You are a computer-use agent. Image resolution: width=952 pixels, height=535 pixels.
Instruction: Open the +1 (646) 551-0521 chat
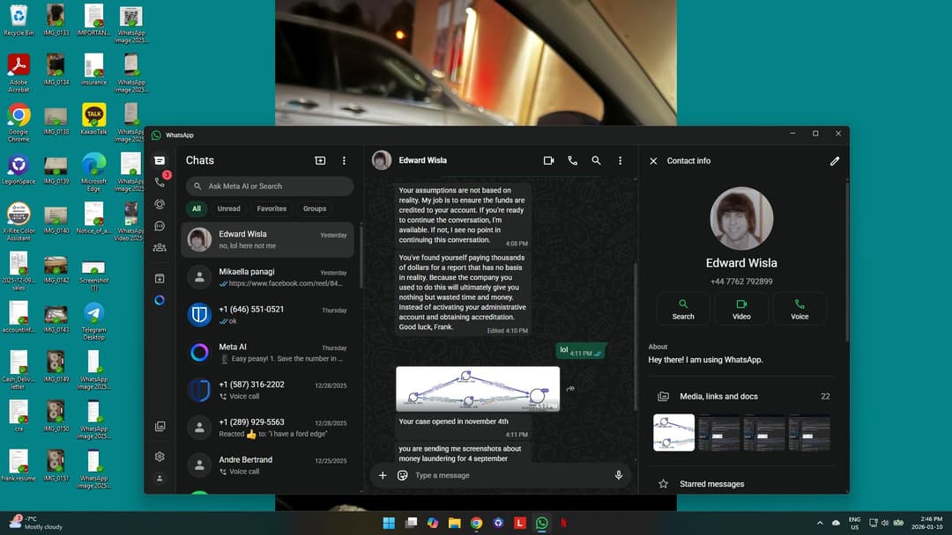(267, 315)
